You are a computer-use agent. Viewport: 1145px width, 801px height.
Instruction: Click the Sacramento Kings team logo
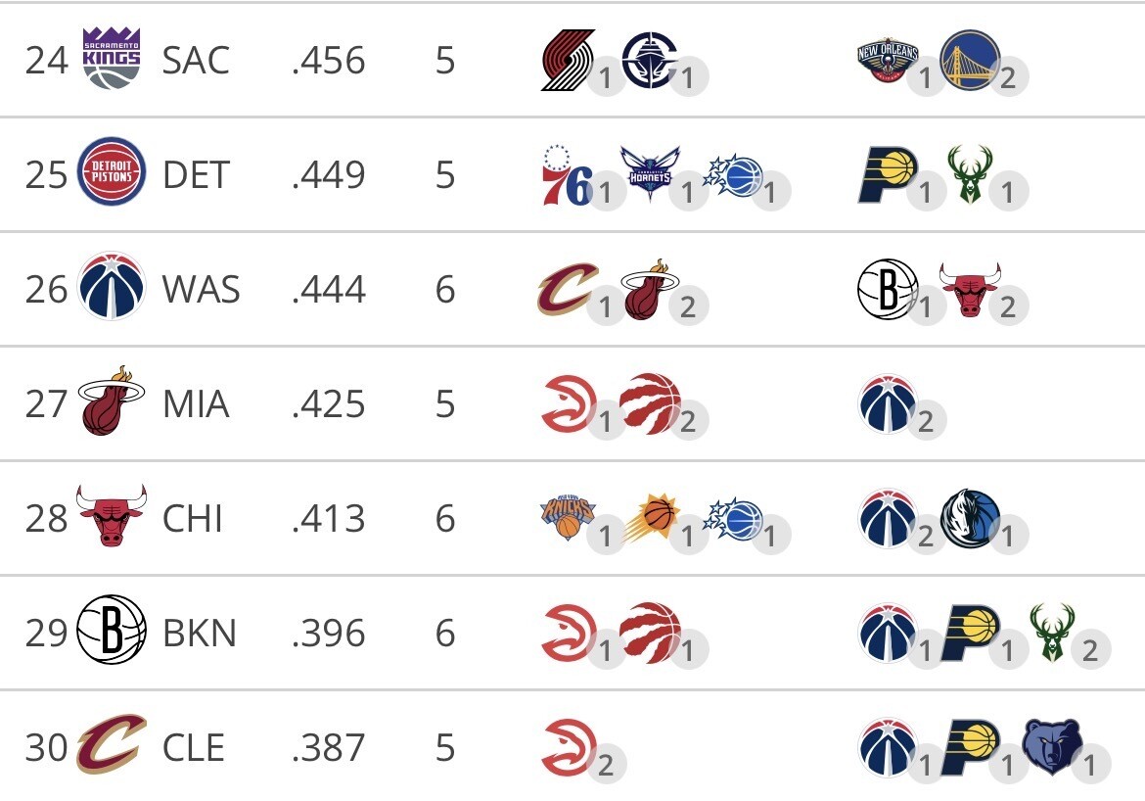(111, 60)
